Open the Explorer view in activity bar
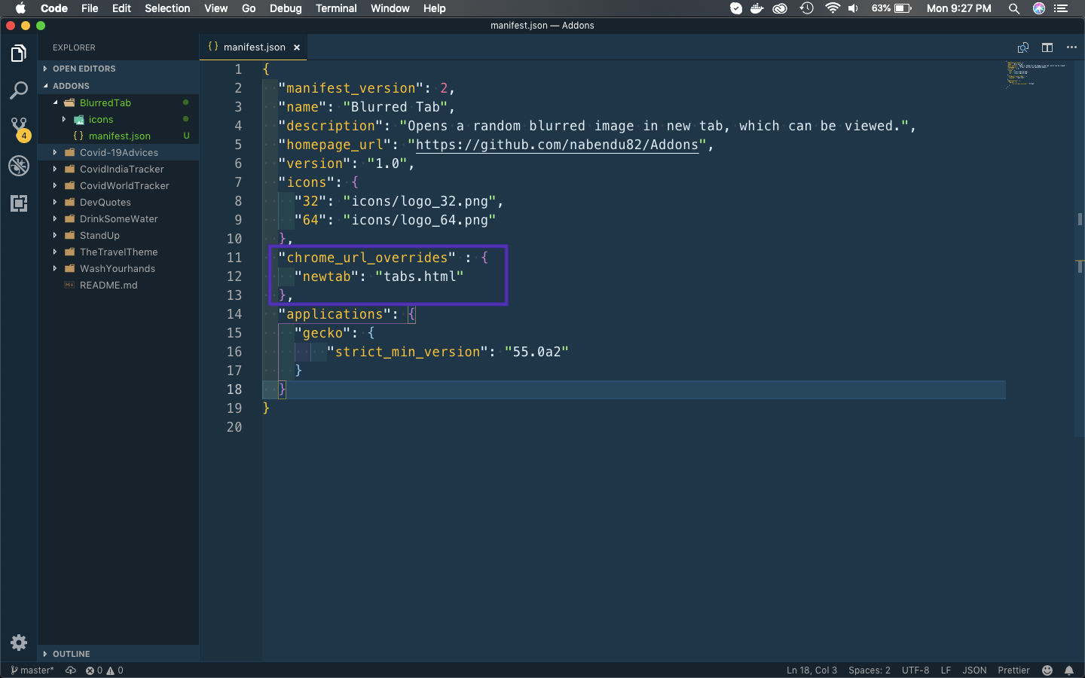 click(x=19, y=53)
